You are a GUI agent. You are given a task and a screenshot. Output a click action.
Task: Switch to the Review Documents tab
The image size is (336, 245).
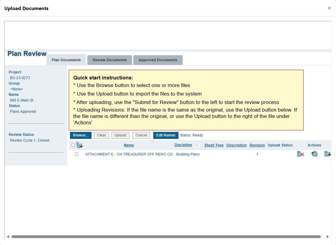click(110, 60)
